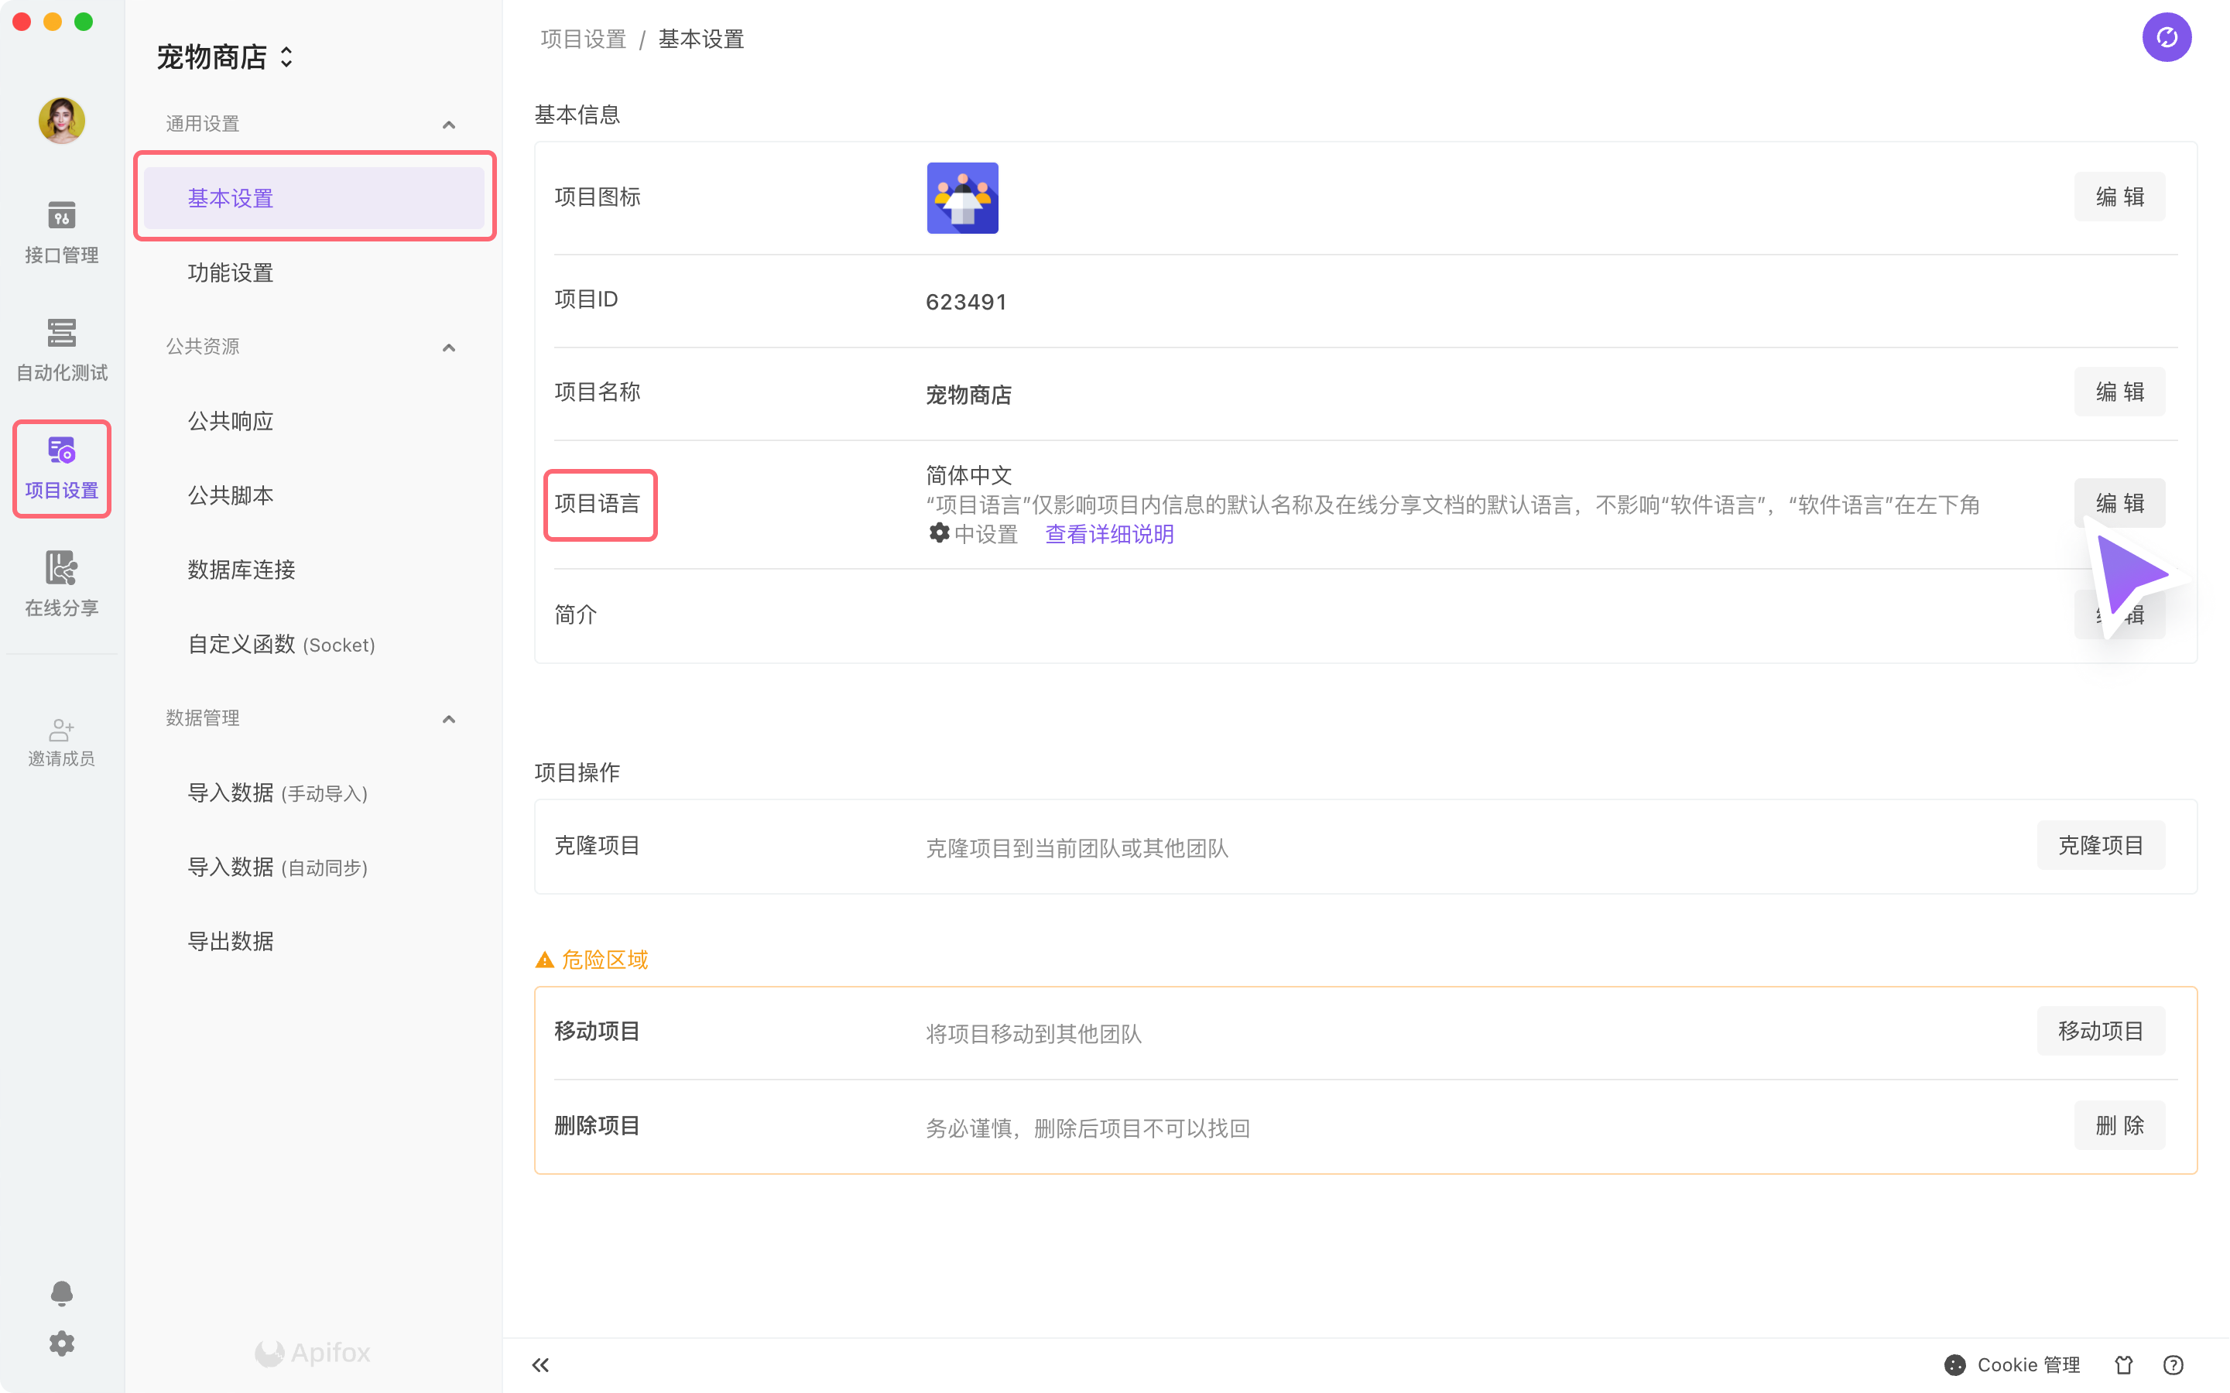Screen dimensions: 2230x1393
Task: Open 接口管理 from the left sidebar
Action: (x=61, y=231)
